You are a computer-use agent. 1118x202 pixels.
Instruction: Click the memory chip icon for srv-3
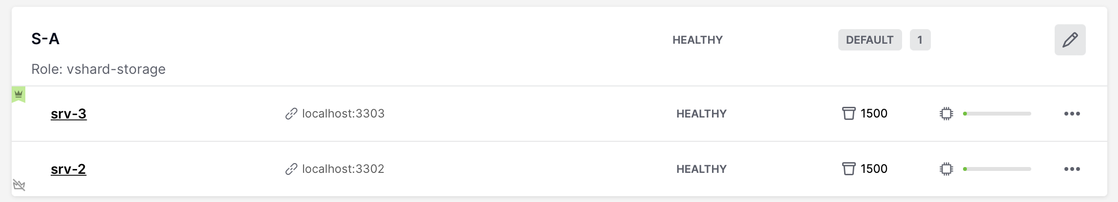pos(946,114)
